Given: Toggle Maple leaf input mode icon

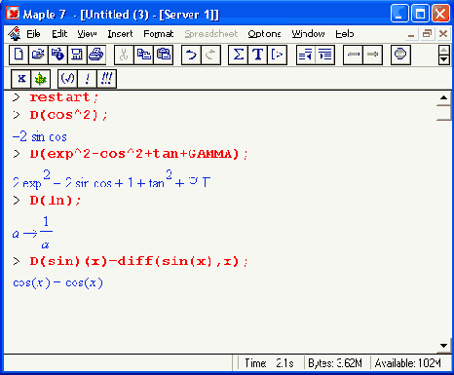Looking at the screenshot, I should (41, 79).
